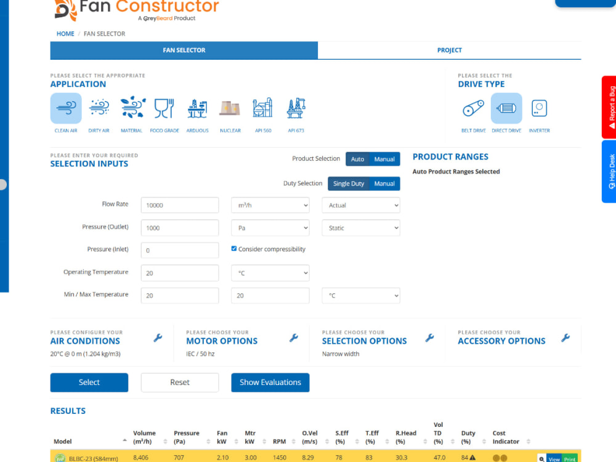The image size is (616, 462).
Task: Choose the Inverter drive type icon
Action: tap(539, 108)
